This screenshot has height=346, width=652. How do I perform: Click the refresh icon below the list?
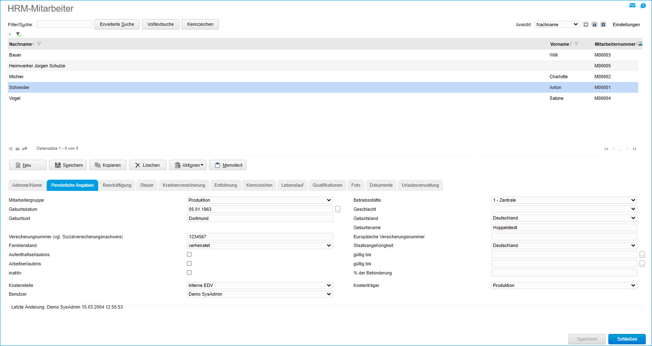pyautogui.click(x=11, y=148)
